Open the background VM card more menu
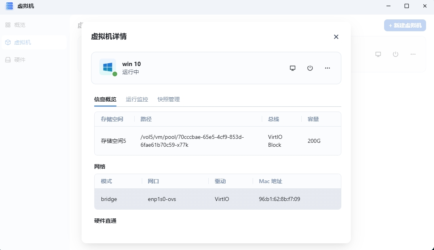434x250 pixels. pos(413,54)
